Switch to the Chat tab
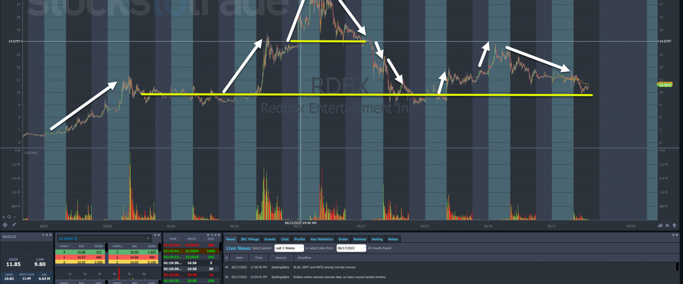Viewport: 683px width, 284px height. pos(285,239)
